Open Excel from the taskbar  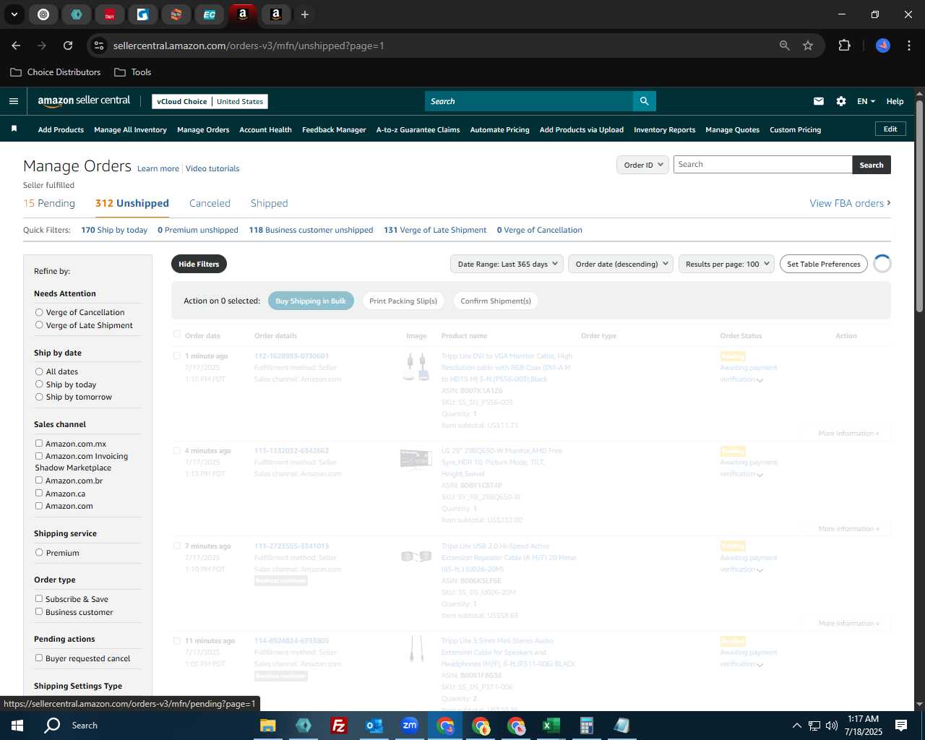[551, 726]
